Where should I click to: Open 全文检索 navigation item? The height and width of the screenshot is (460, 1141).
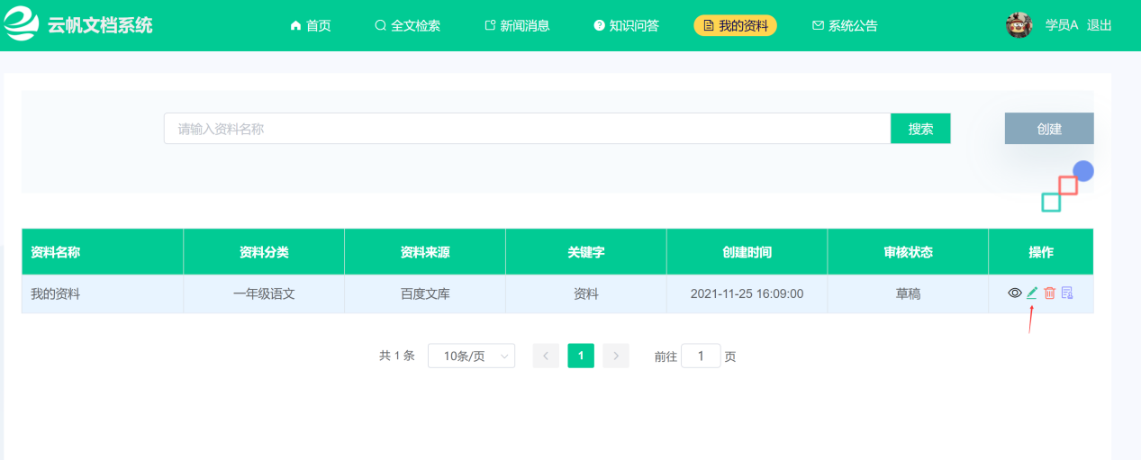coord(408,25)
